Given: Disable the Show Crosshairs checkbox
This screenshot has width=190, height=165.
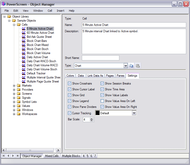Looking at the screenshot, I should (70, 84).
